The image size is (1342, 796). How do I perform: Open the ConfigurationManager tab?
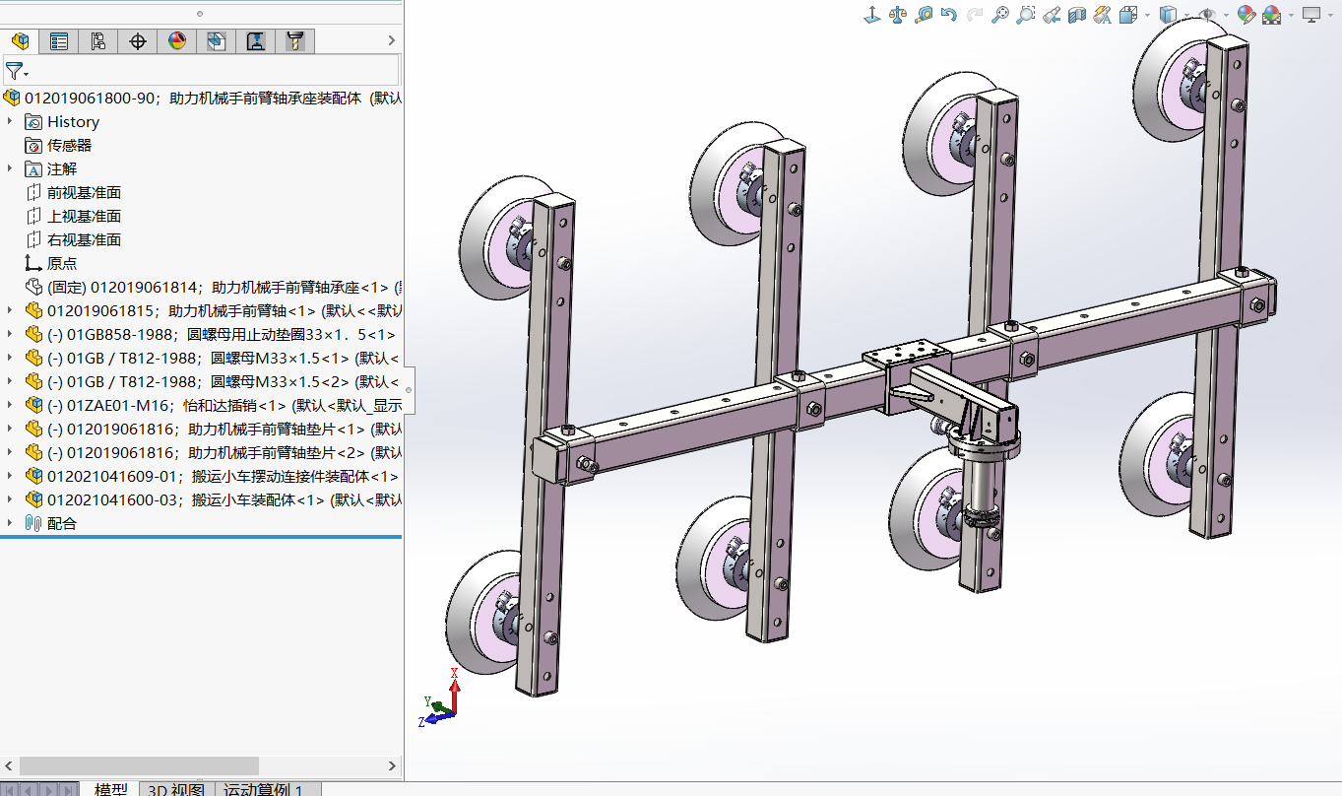tap(98, 40)
